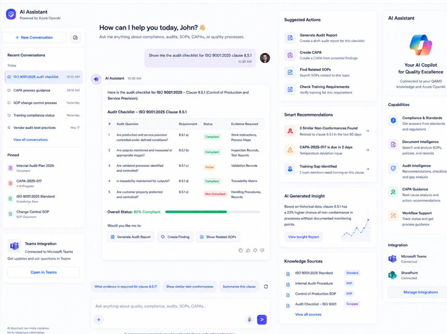Click View Insight Report button
447x334 pixels.
coord(304,237)
